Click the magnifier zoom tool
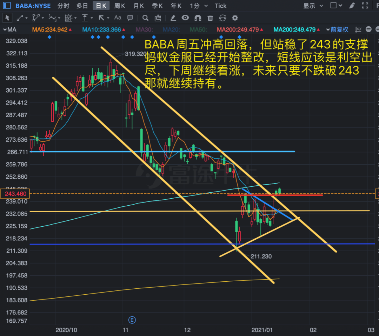379x336 pixels. coord(145,18)
